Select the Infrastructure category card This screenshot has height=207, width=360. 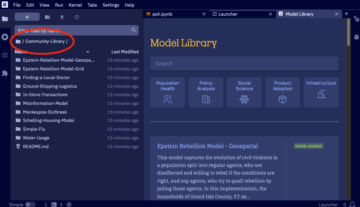tap(321, 92)
